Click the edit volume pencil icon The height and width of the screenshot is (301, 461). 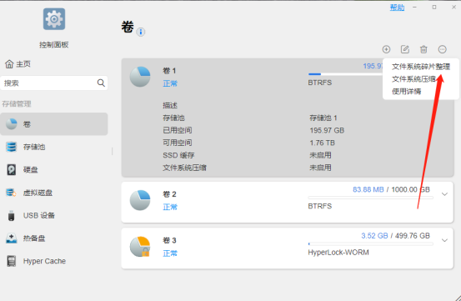[x=405, y=49]
